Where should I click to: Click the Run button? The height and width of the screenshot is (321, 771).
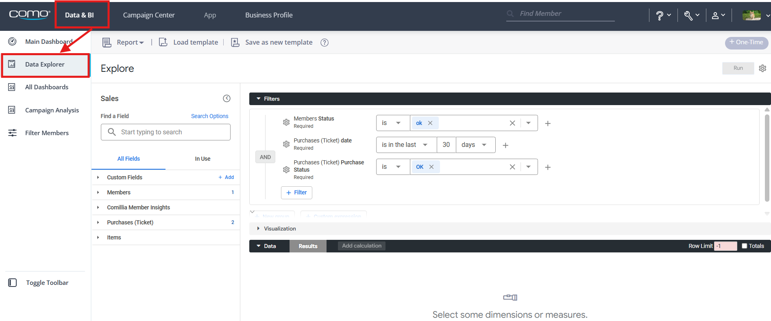coord(738,68)
